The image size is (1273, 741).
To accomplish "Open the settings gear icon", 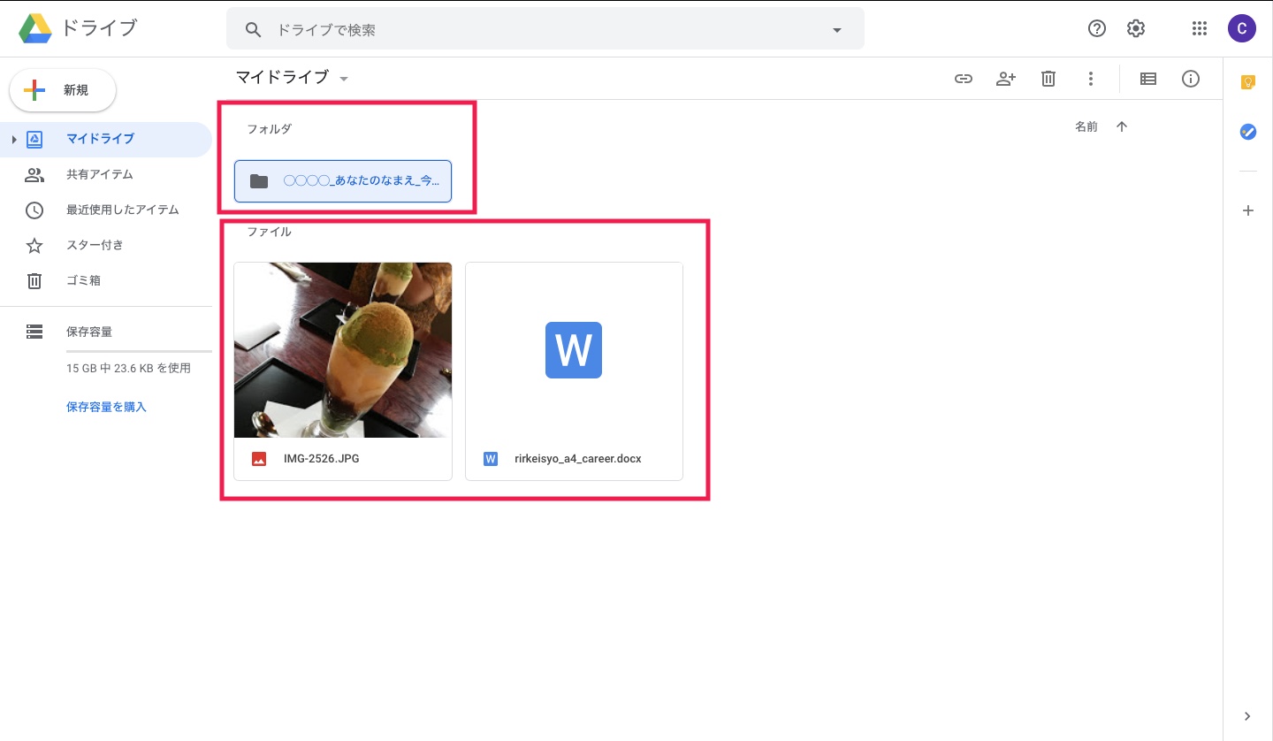I will [1136, 28].
